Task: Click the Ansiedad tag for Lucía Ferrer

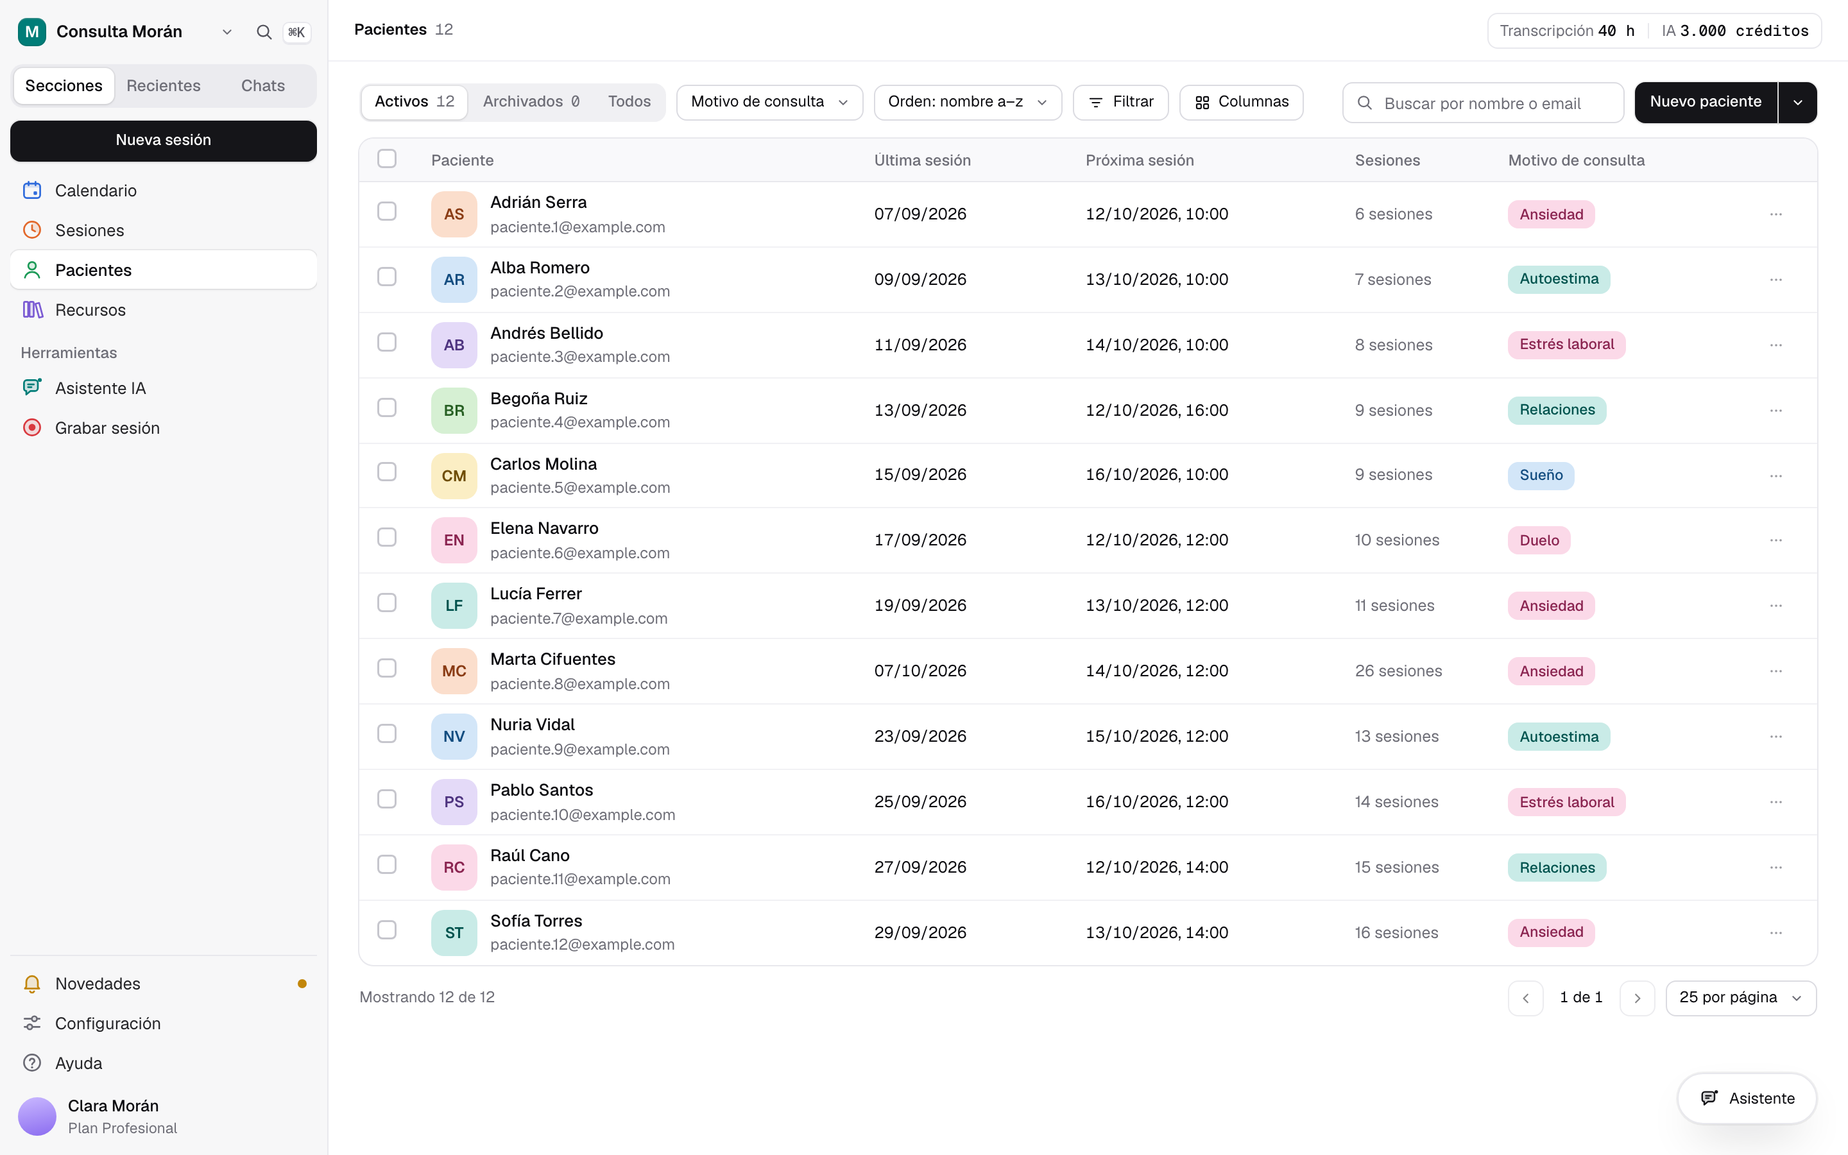Action: coord(1551,606)
